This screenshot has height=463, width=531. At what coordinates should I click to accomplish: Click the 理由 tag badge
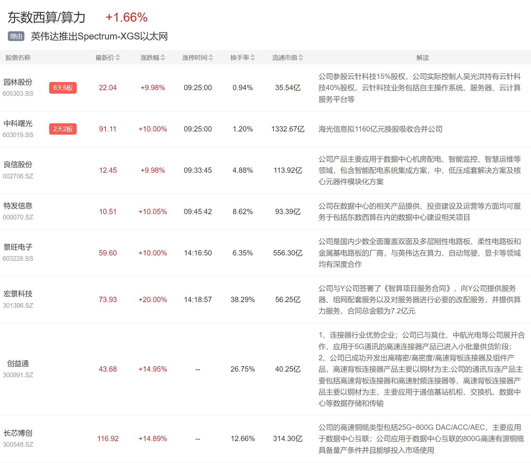[x=16, y=36]
